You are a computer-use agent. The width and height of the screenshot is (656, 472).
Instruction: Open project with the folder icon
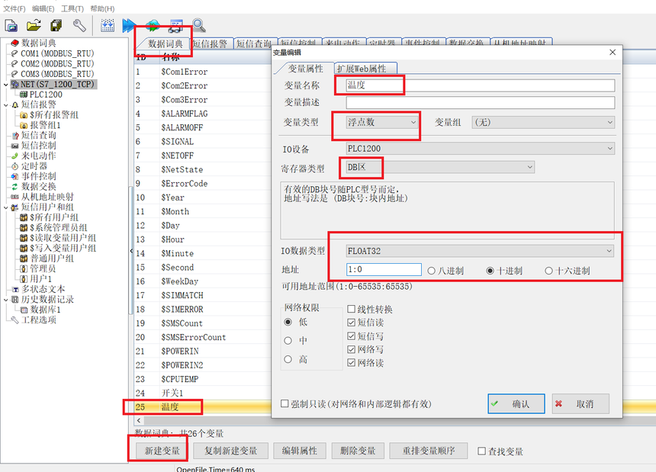pos(34,25)
